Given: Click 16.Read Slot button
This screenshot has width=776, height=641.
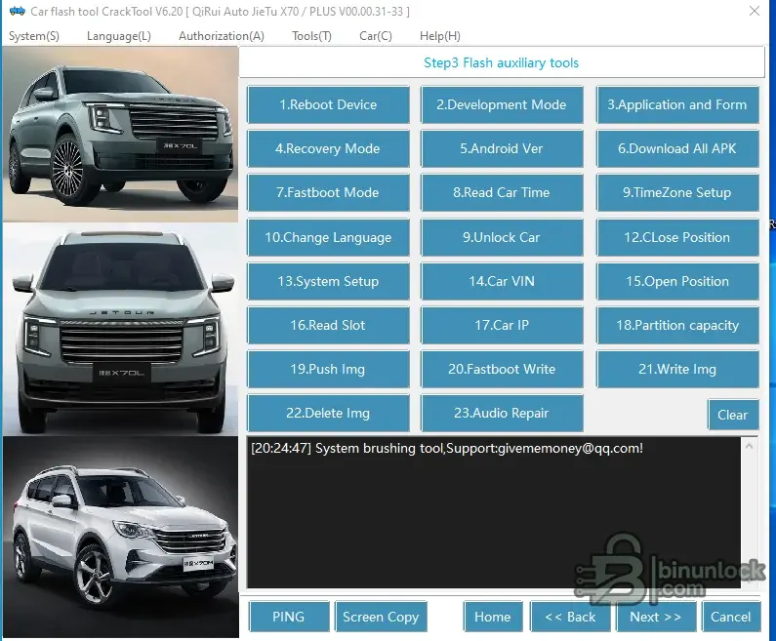Looking at the screenshot, I should point(328,326).
